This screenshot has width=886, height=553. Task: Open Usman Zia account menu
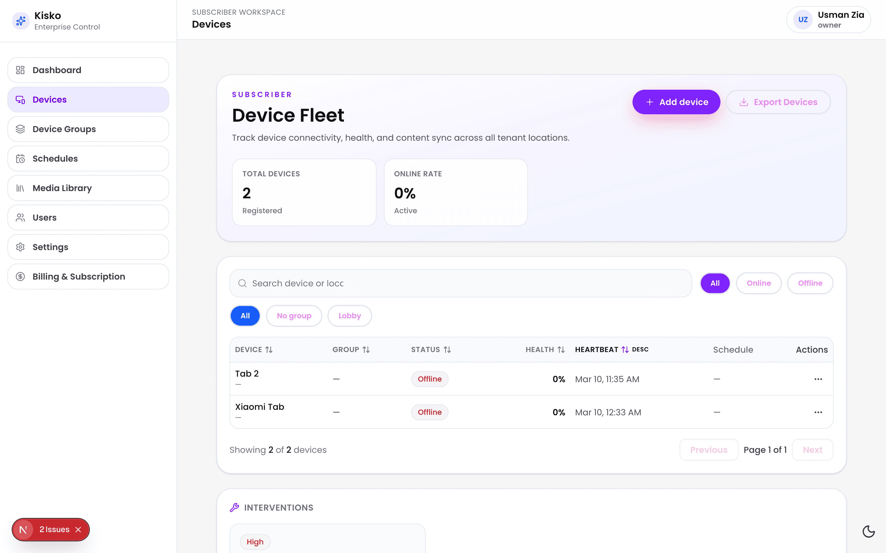[x=828, y=20]
